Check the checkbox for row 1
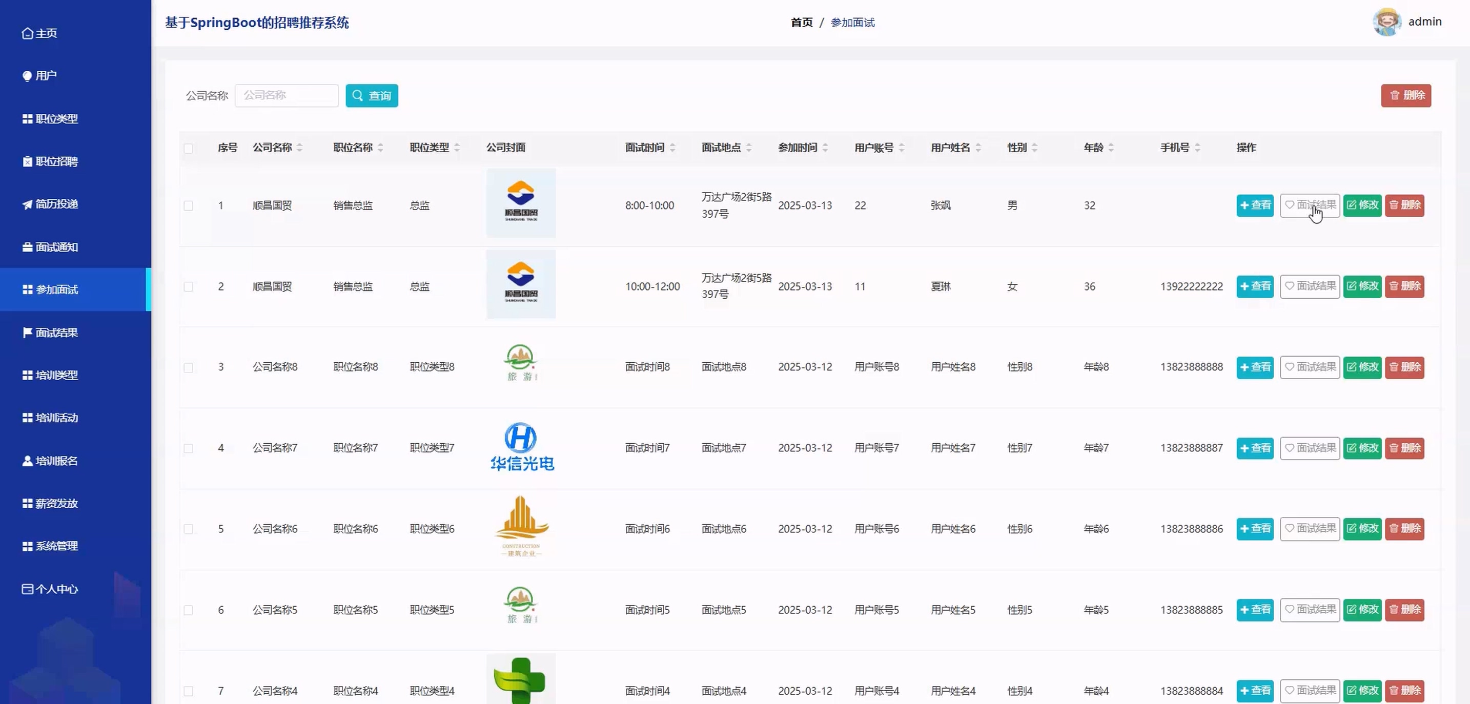 188,206
